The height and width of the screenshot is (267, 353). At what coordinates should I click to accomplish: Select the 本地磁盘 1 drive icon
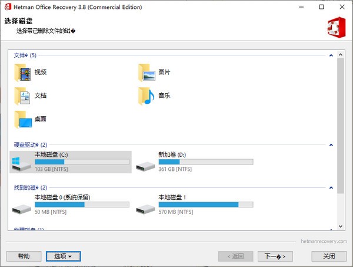click(x=145, y=209)
